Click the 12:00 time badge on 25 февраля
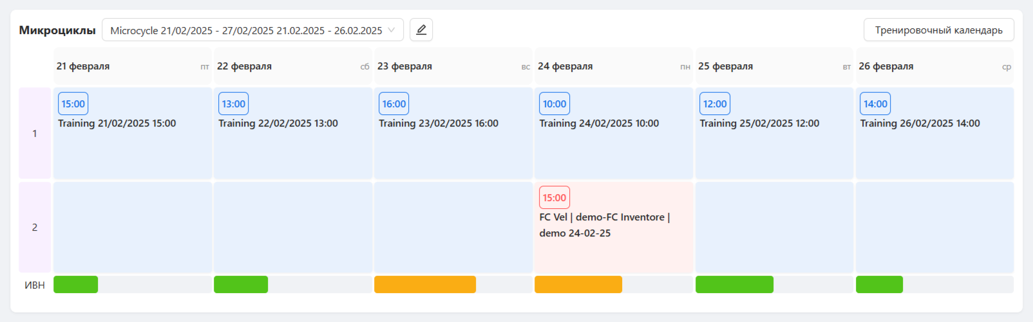Viewport: 1033px width, 322px height. click(715, 103)
